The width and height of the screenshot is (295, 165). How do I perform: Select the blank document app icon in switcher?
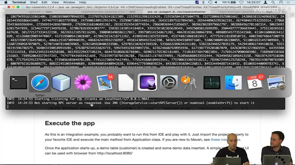pos(126,82)
